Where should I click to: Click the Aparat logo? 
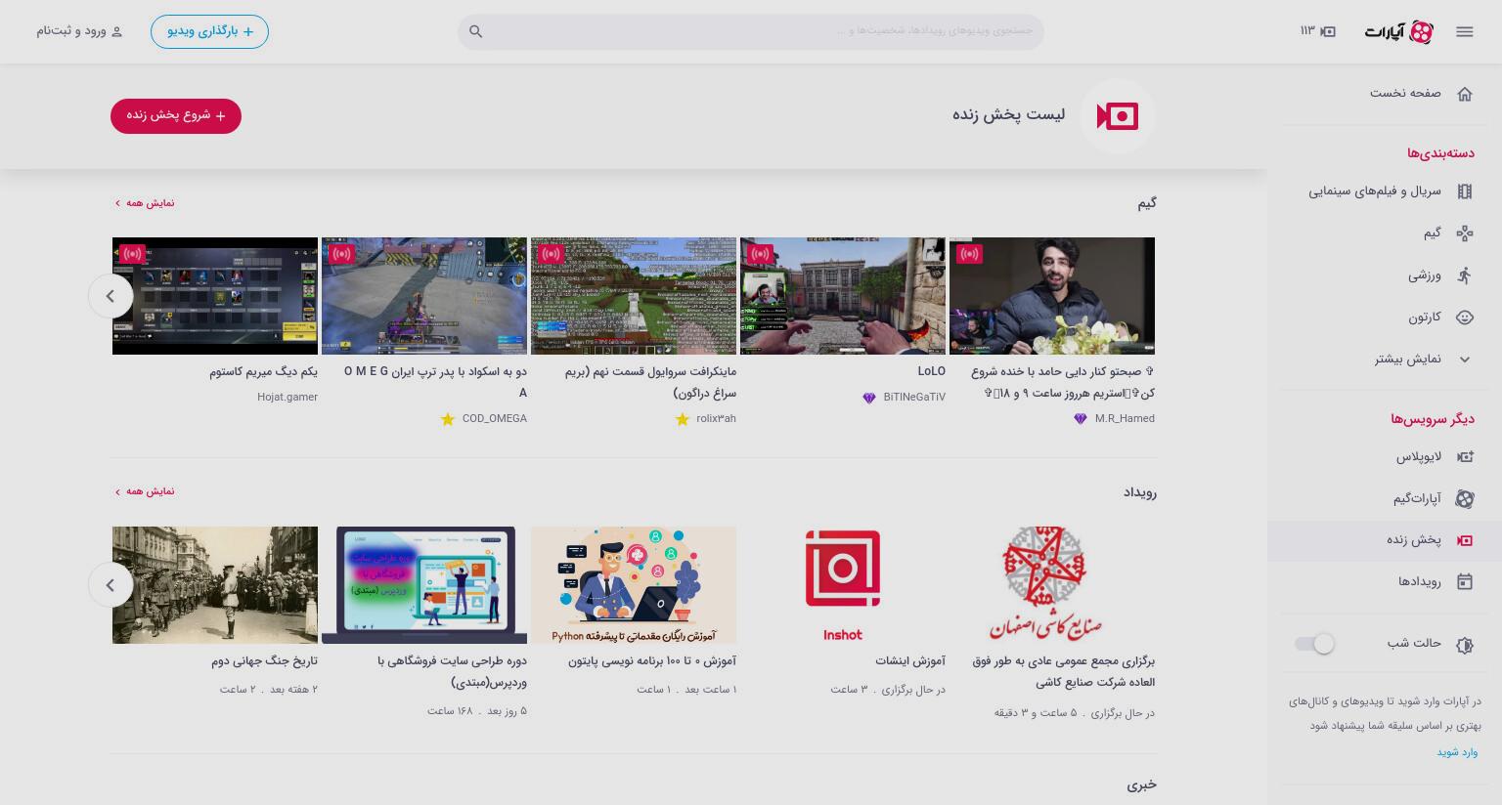[1398, 32]
